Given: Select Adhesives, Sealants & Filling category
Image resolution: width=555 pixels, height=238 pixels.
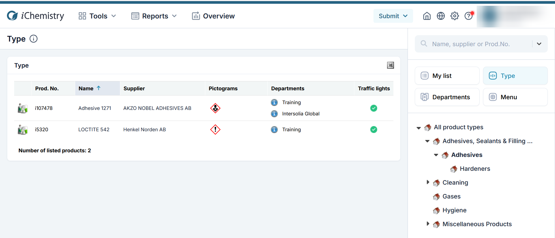Looking at the screenshot, I should pos(487,141).
